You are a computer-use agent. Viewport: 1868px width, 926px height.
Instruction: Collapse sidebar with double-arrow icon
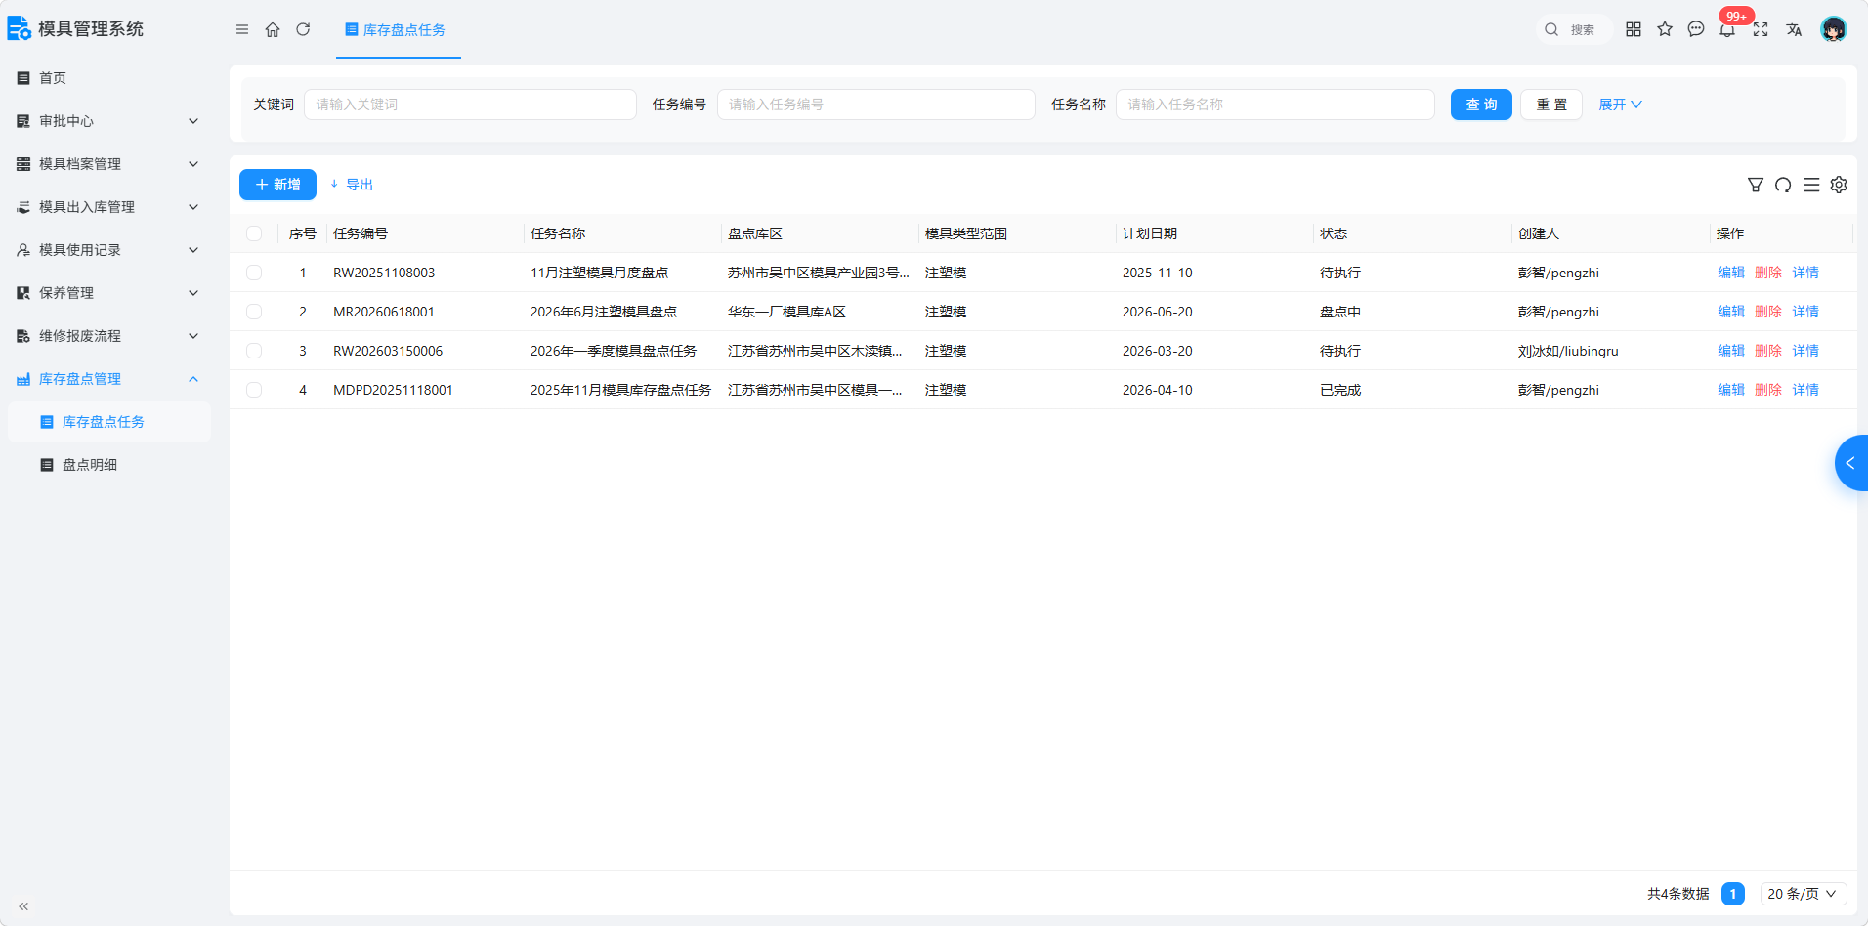click(23, 906)
